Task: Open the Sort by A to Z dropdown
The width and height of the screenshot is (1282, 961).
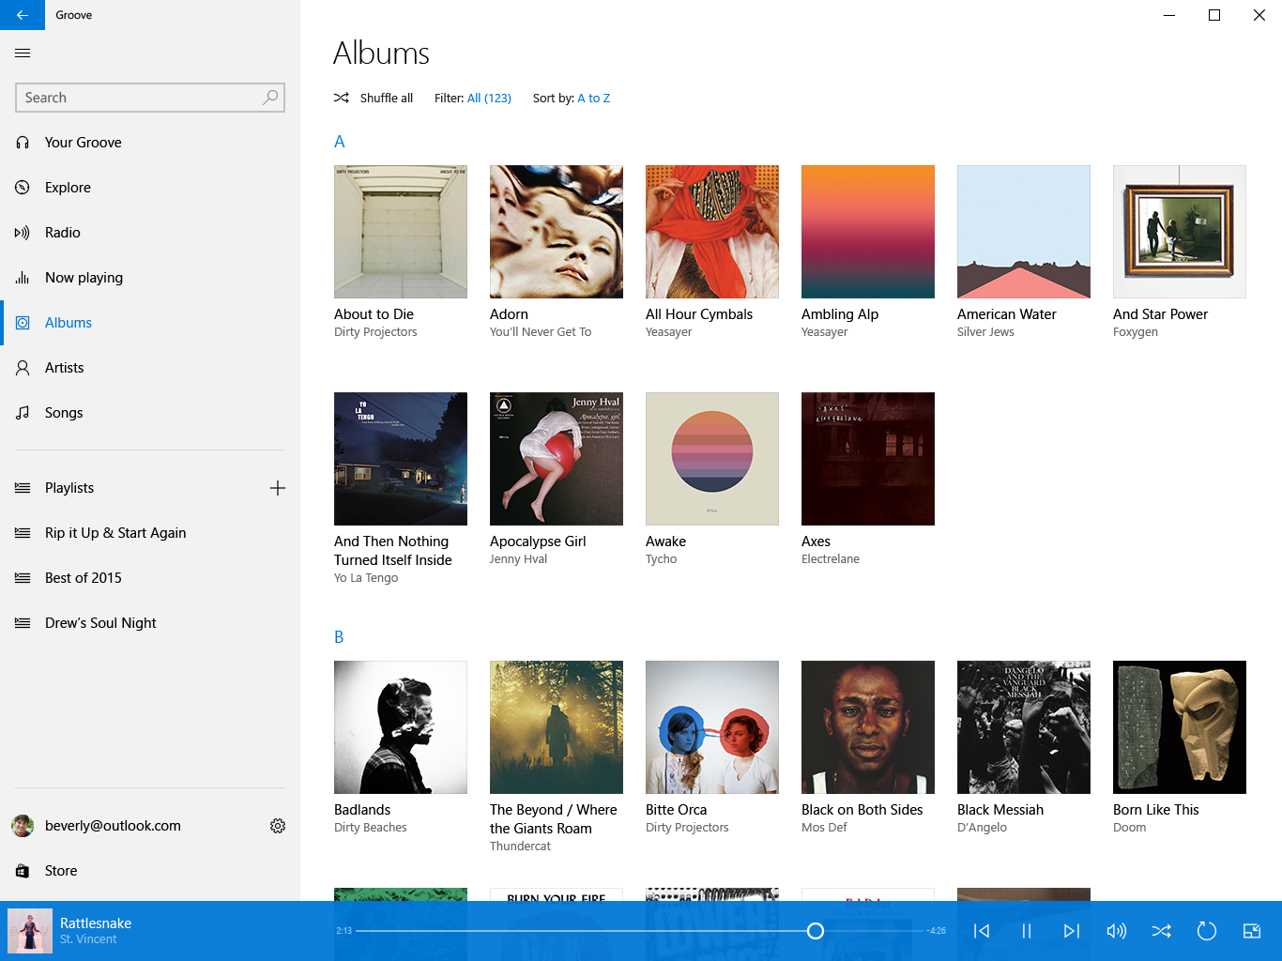Action: coord(593,98)
